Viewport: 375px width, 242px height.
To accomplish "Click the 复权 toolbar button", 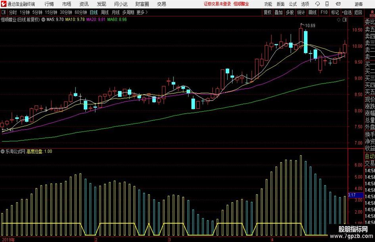I will (x=267, y=12).
